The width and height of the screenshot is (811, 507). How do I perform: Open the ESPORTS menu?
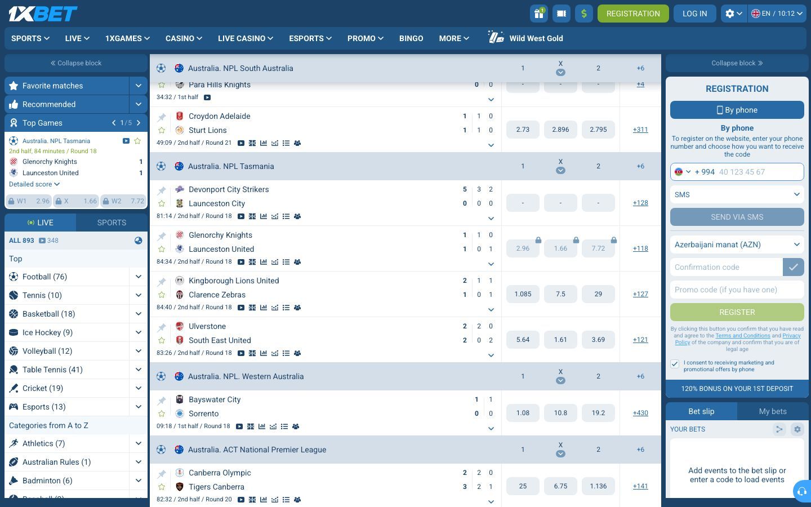310,38
